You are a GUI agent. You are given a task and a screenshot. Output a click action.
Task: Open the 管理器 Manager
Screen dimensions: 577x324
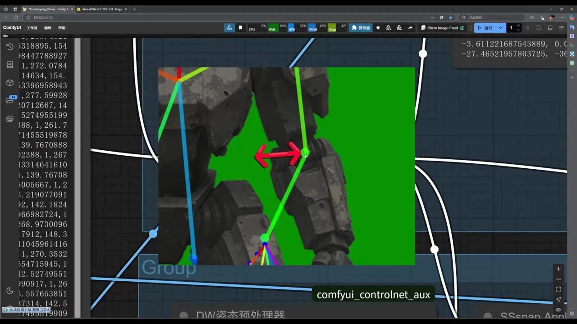coord(361,28)
